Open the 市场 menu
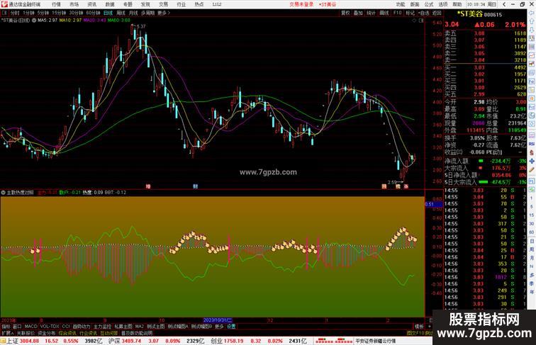536x345 pixels. [74, 4]
